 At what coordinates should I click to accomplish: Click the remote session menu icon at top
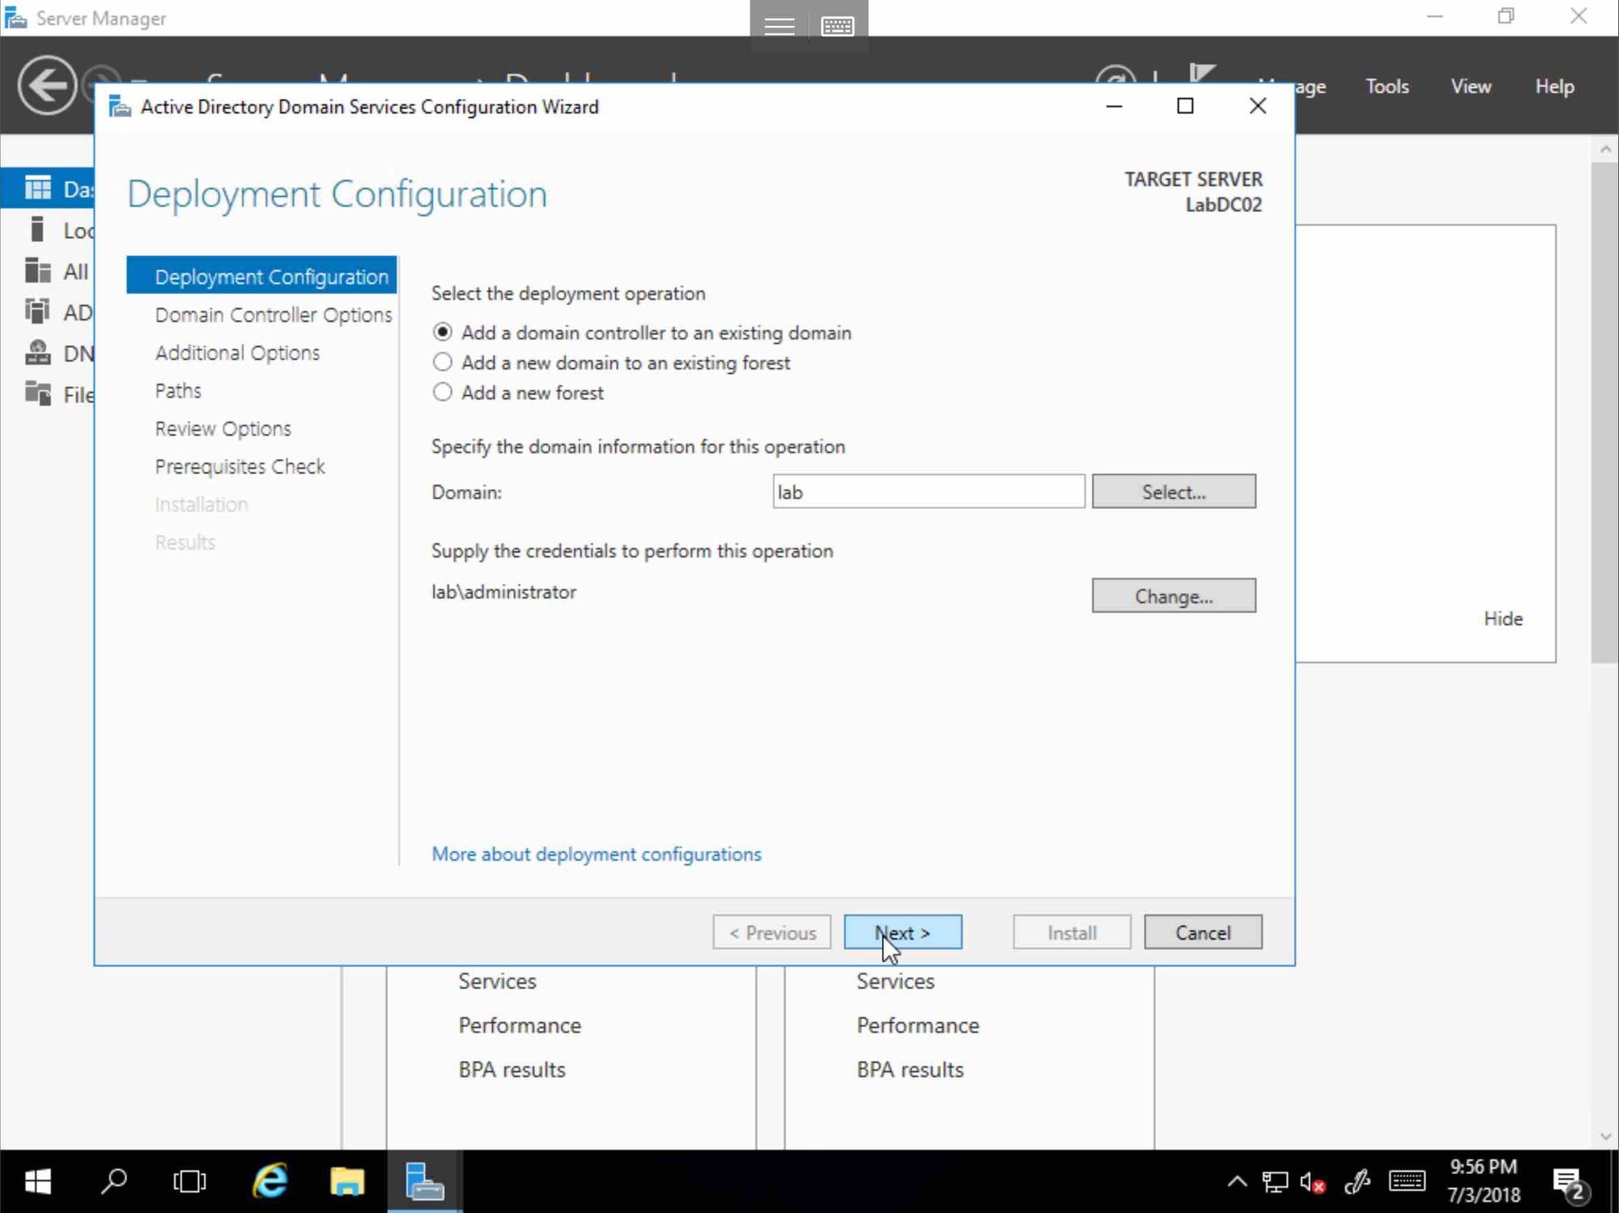coord(780,26)
